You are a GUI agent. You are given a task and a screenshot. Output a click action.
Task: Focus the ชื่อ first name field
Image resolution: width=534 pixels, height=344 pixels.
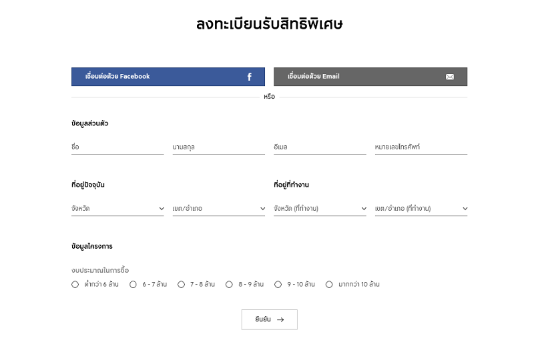[x=117, y=147]
